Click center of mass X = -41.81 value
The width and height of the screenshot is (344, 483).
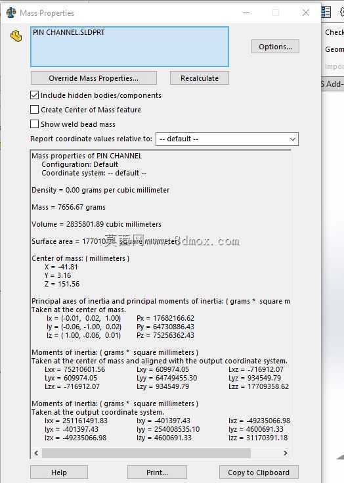(61, 267)
